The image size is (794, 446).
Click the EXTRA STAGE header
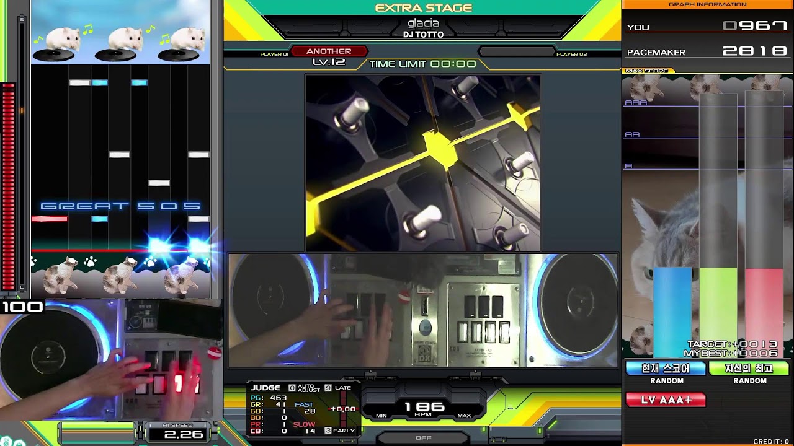click(424, 8)
